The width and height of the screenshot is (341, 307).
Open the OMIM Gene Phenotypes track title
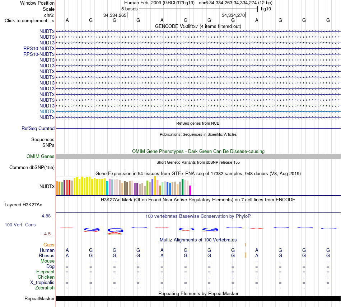pos(198,151)
